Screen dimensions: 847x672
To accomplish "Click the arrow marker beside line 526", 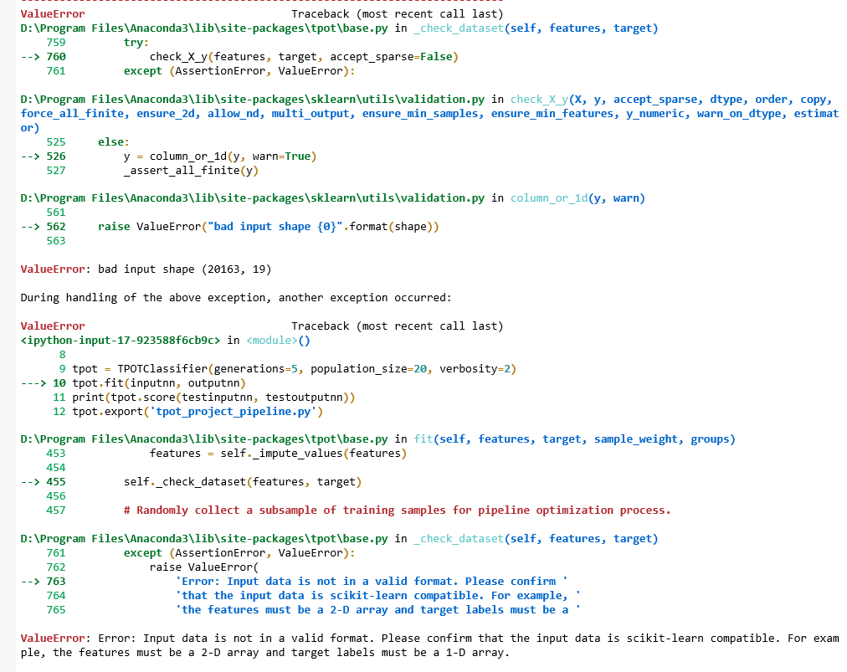I will click(x=29, y=156).
